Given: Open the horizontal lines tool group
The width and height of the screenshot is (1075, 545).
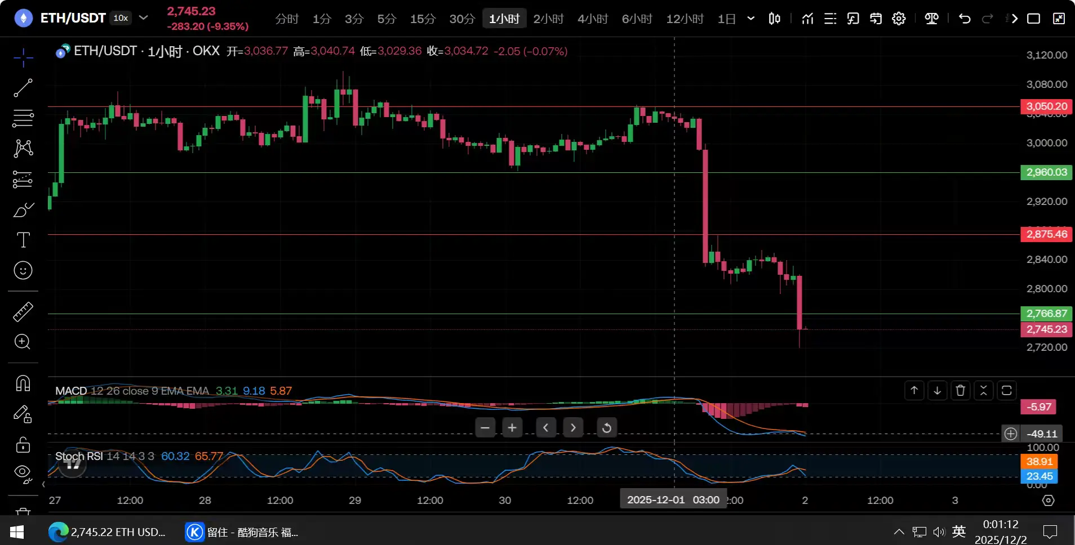Looking at the screenshot, I should tap(23, 118).
